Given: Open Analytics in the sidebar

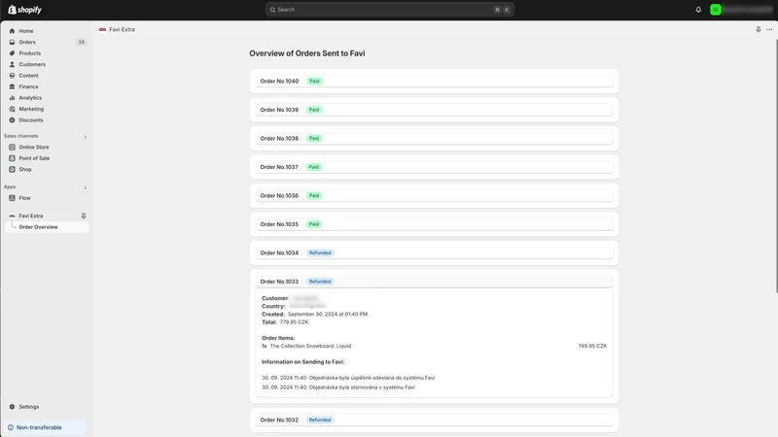Looking at the screenshot, I should (x=30, y=98).
